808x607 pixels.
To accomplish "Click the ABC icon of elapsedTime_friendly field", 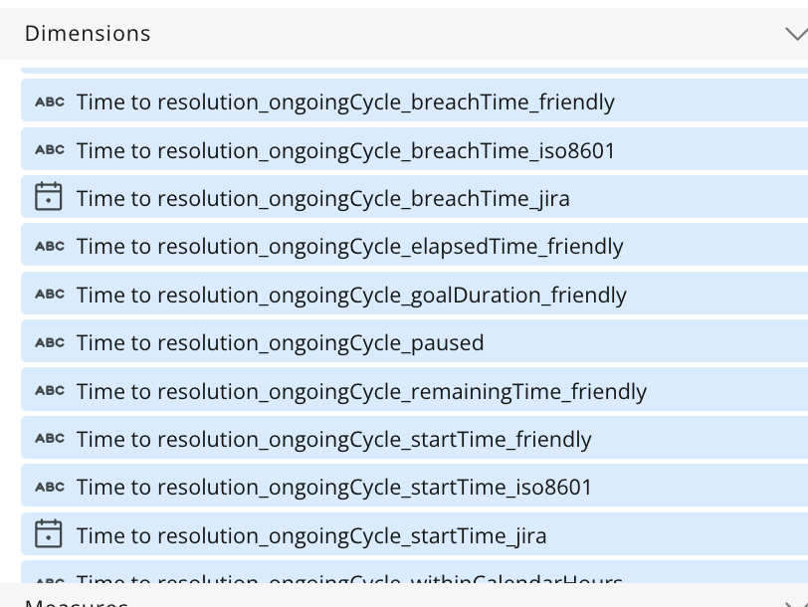I will point(50,247).
